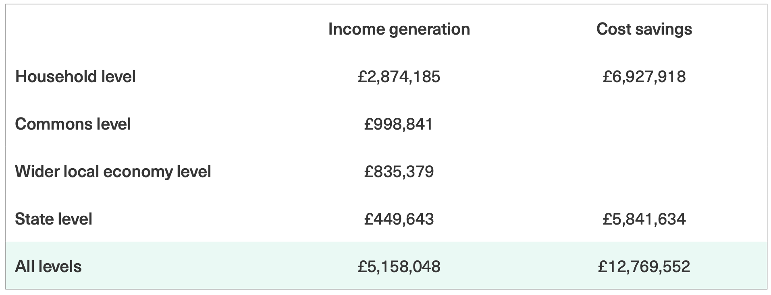The height and width of the screenshot is (295, 771).
Task: Select the State level row label
Action: pyautogui.click(x=54, y=219)
